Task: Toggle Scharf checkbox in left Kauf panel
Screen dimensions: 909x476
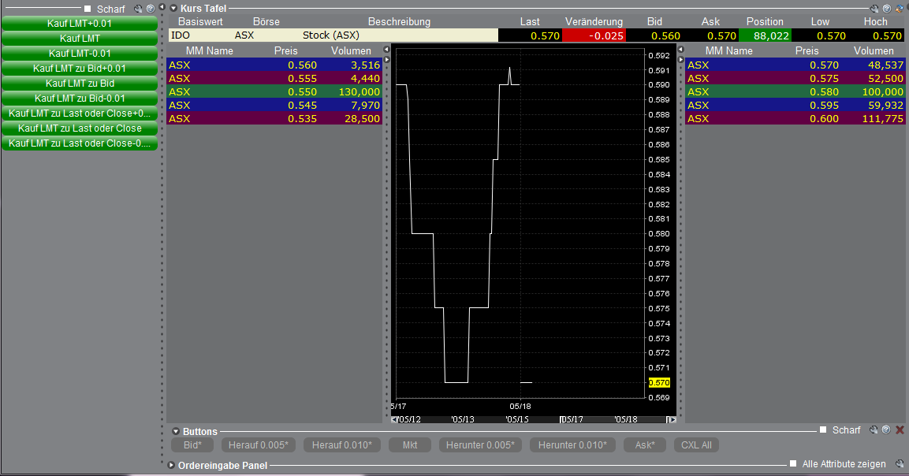Action: (x=88, y=9)
